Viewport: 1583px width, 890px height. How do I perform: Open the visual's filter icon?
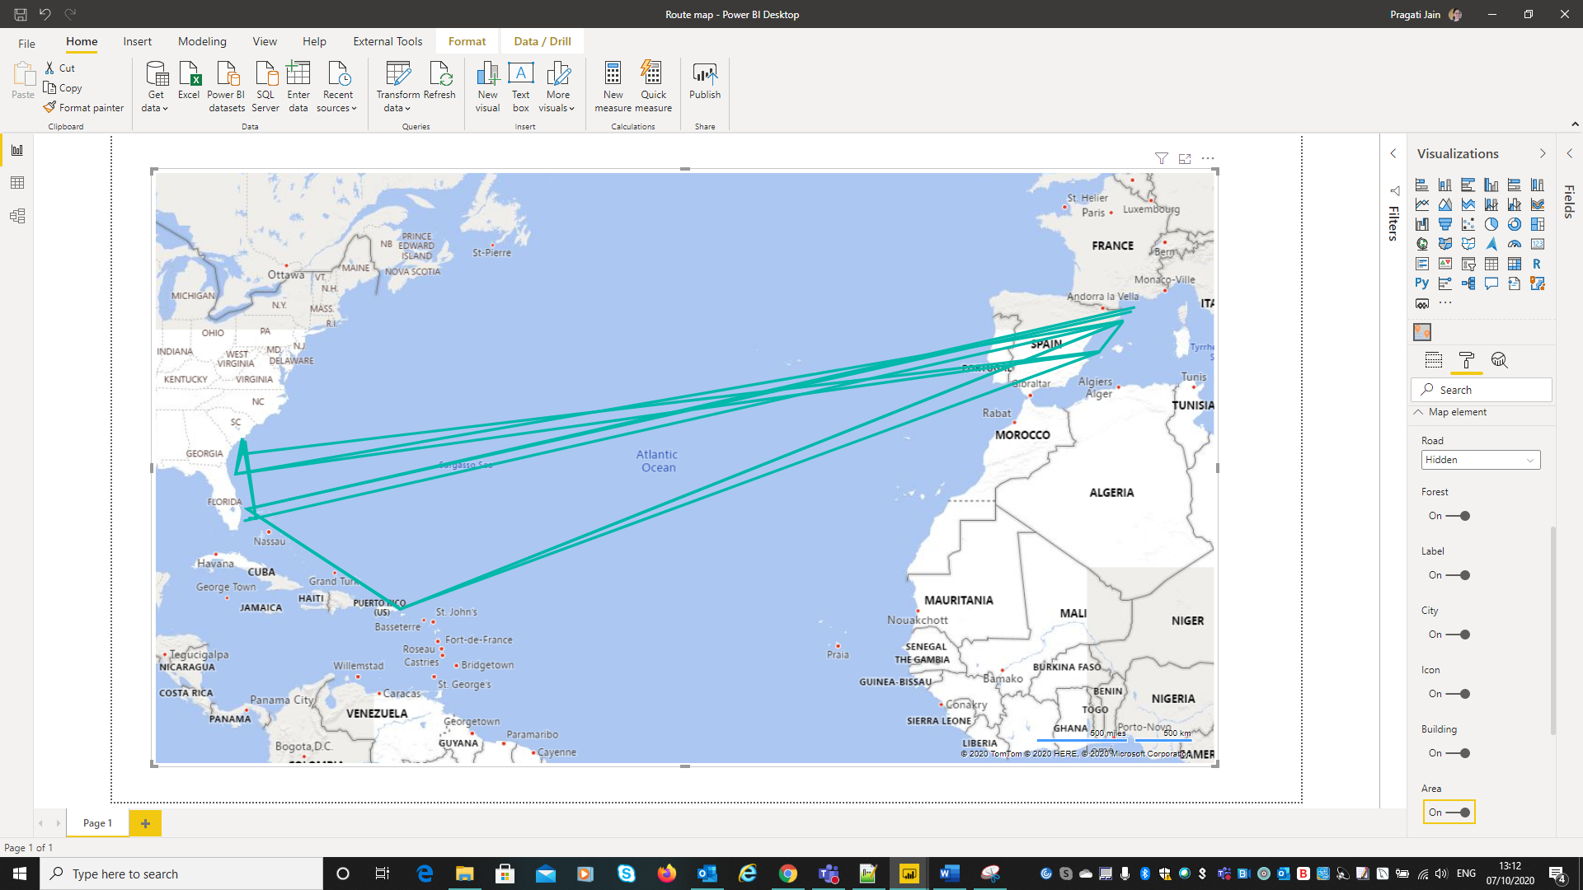tap(1162, 158)
